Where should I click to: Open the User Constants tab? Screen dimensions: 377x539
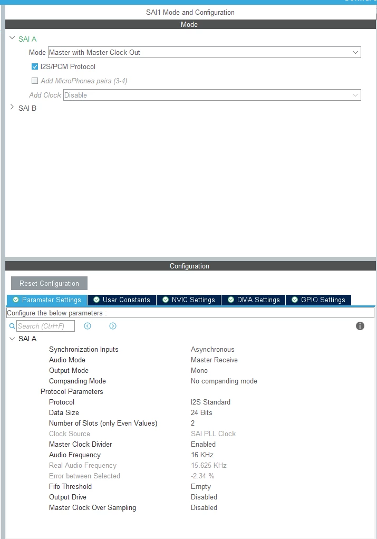coord(122,300)
